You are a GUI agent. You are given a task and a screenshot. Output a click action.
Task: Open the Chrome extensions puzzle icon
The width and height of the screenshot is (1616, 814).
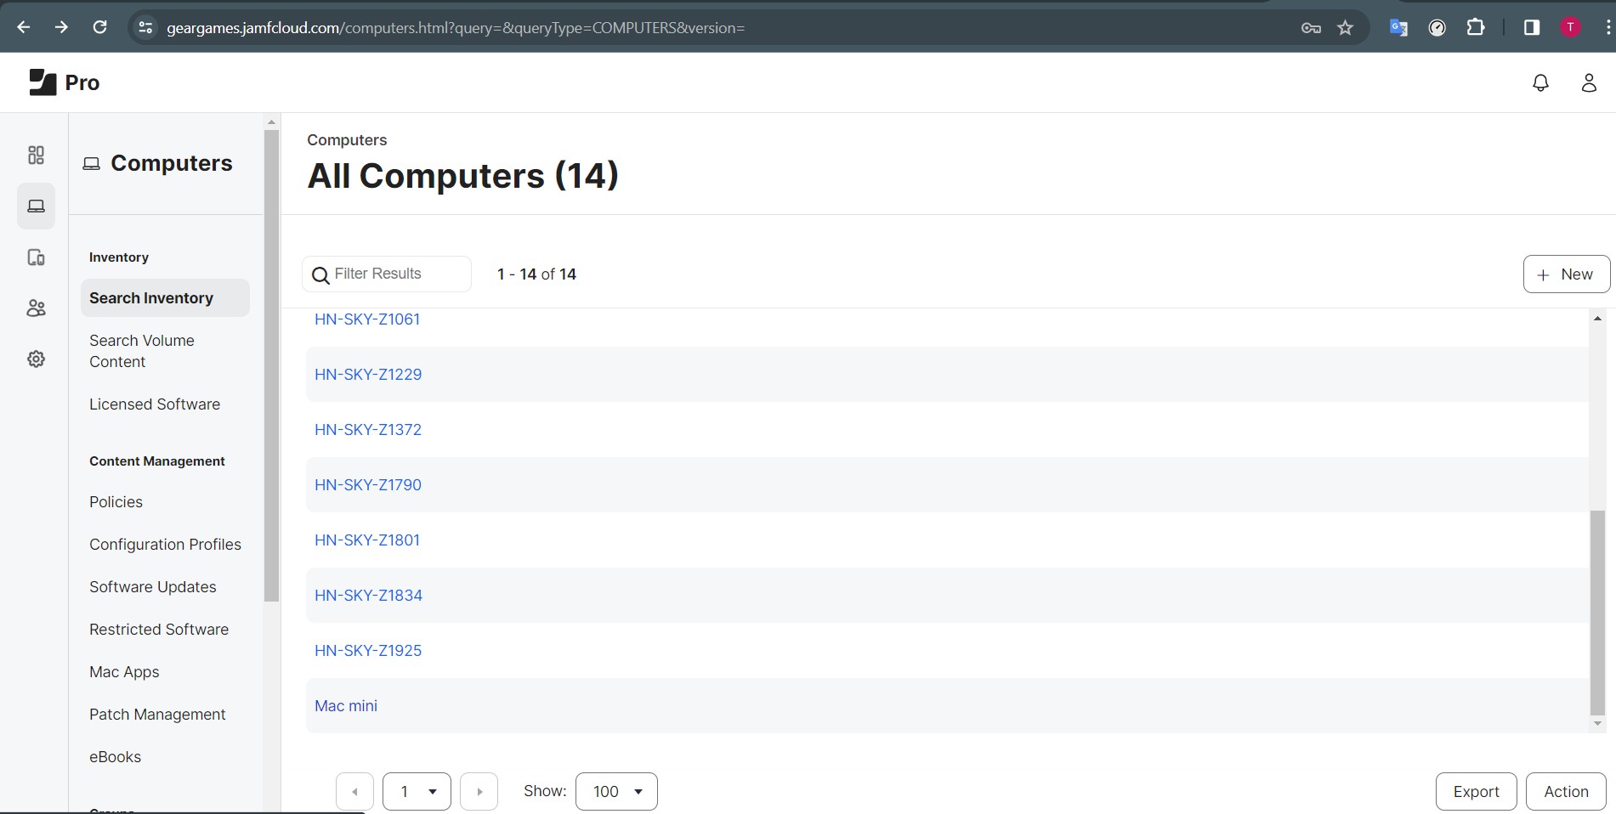pyautogui.click(x=1476, y=28)
